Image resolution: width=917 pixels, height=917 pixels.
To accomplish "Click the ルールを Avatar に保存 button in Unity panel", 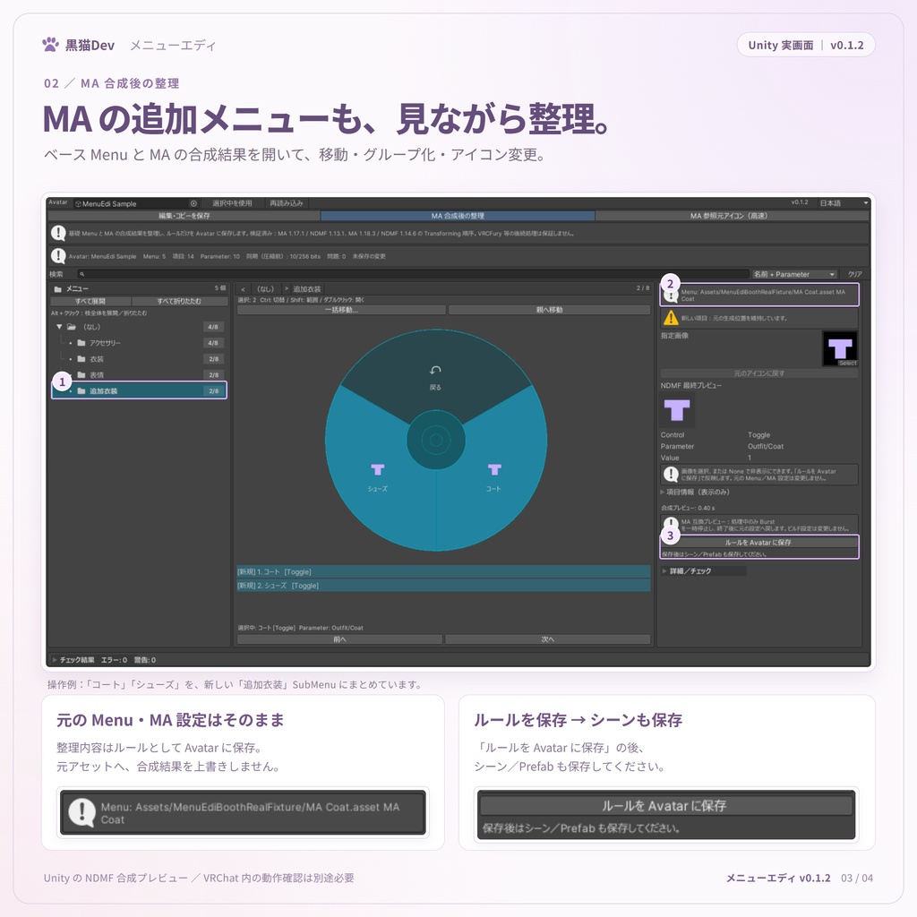I will [759, 543].
